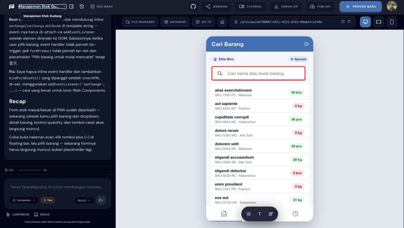Viewport: 404px width, 228px height.
Task: Click the Ettie Bins user chip
Action: [224, 59]
